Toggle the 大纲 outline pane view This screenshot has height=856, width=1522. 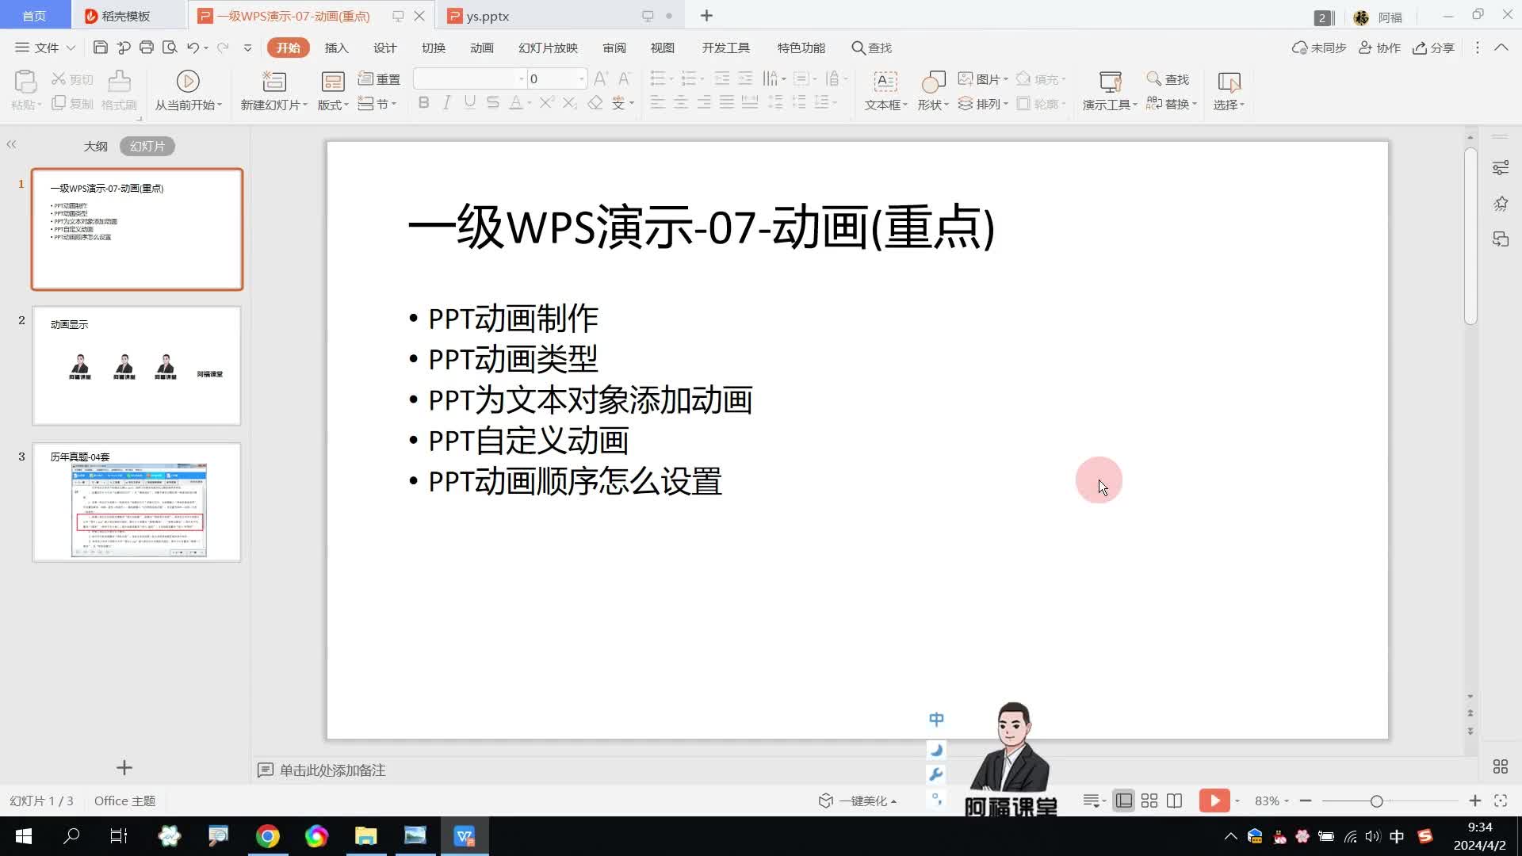(95, 146)
